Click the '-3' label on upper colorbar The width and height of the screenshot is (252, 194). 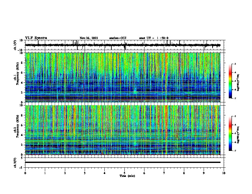(235, 64)
